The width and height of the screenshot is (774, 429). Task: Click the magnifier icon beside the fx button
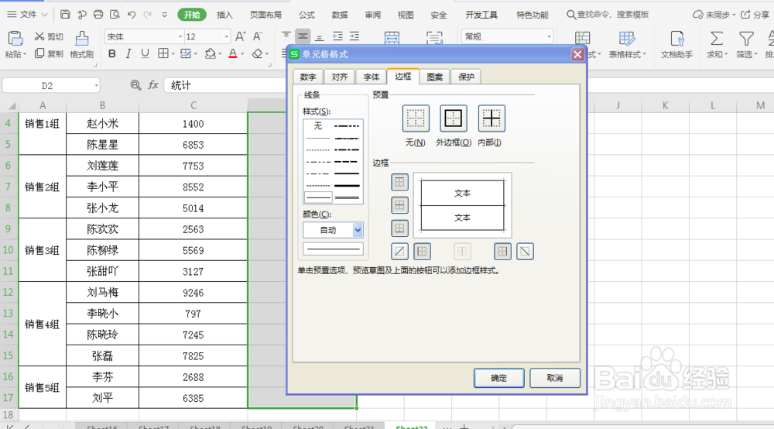(x=135, y=85)
